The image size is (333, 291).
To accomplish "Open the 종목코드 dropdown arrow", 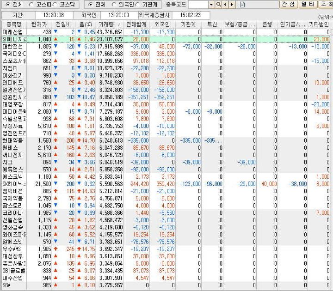I will click(211, 5).
